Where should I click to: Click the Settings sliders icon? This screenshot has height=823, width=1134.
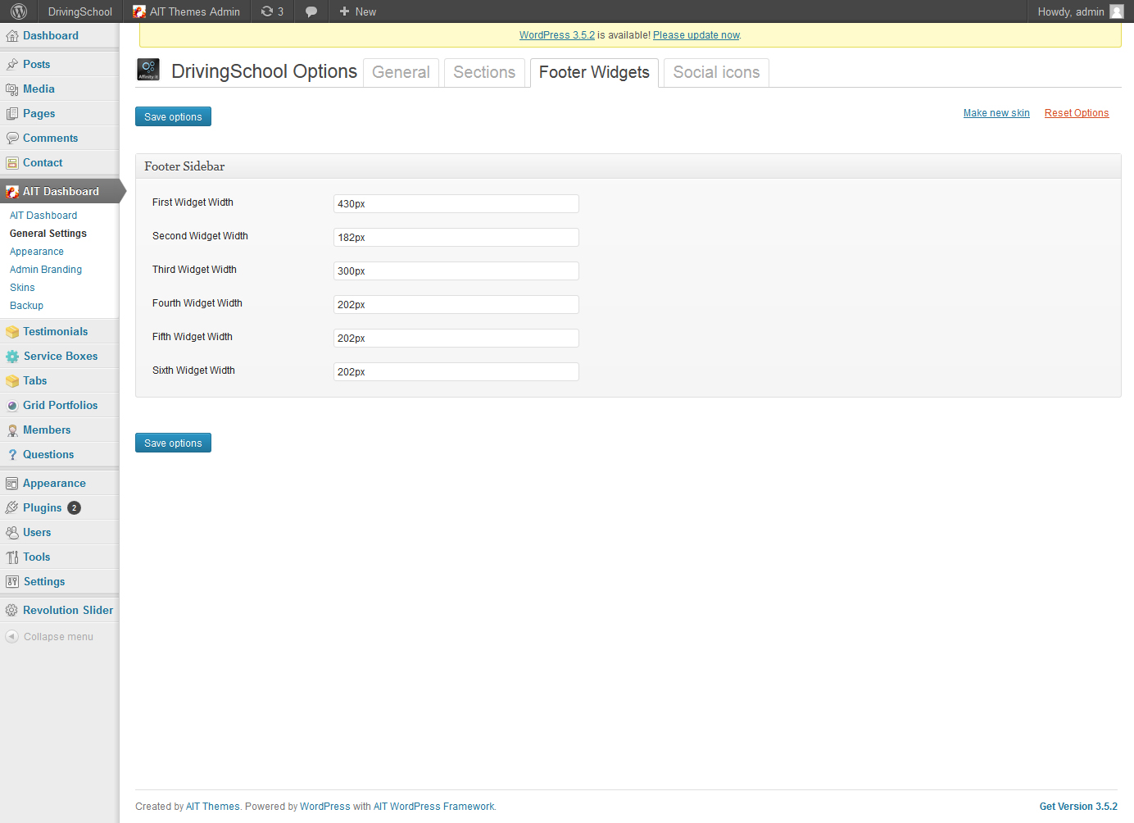pyautogui.click(x=12, y=582)
